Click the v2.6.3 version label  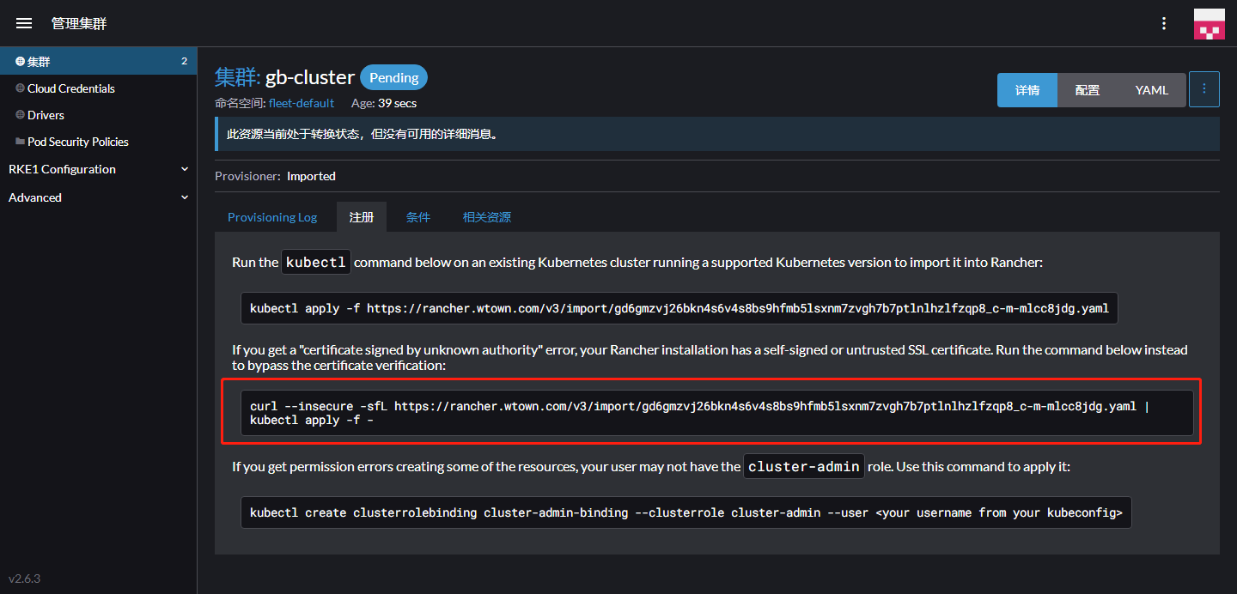pos(24,579)
